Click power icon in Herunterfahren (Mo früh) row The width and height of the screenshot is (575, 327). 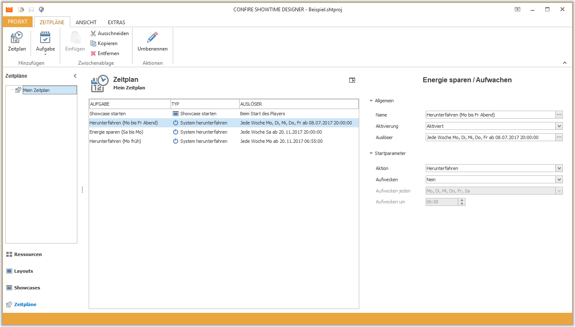pos(176,141)
